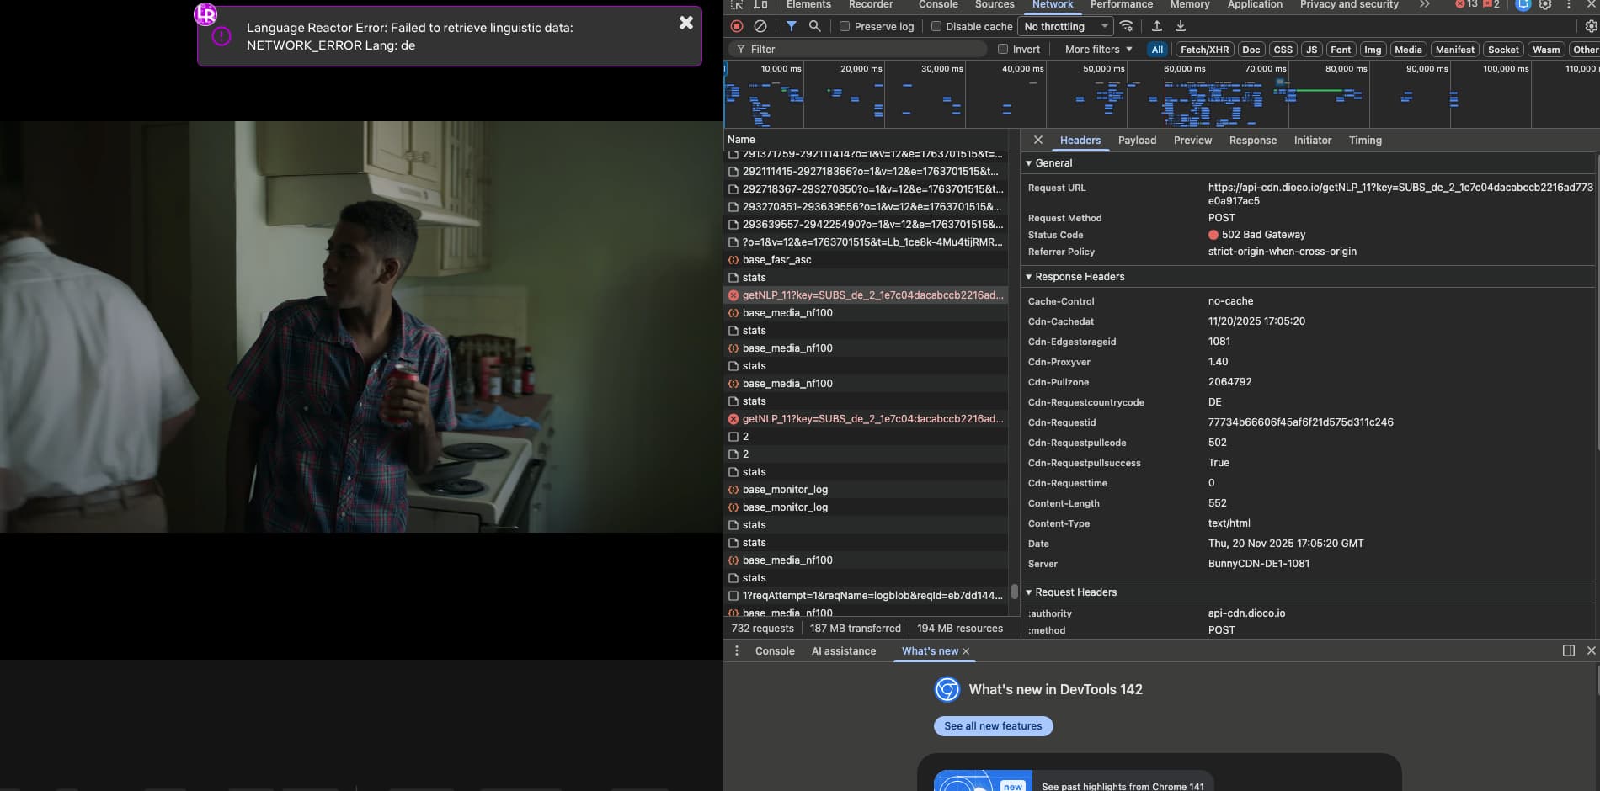Click the export HAR download icon
Screen dimensions: 1600x791
tap(1181, 26)
